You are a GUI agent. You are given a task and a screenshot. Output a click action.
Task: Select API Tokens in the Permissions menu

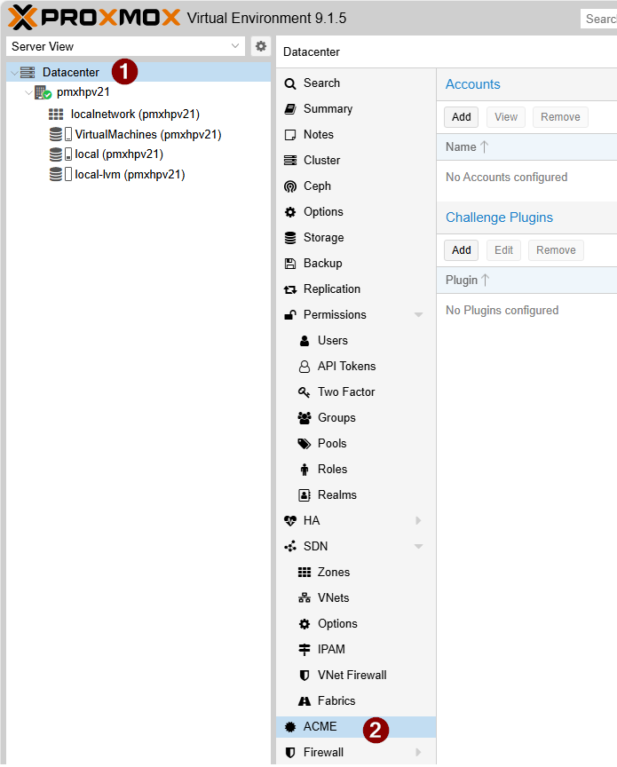[346, 367]
